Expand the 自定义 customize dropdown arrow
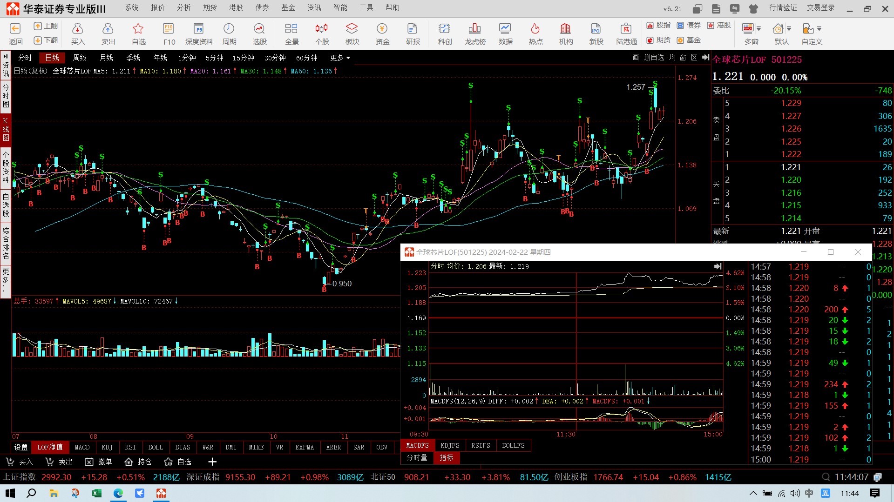 click(819, 29)
